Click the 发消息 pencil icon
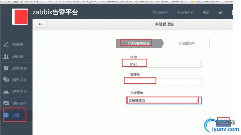Image resolution: width=241 pixels, height=135 pixels. (6, 44)
